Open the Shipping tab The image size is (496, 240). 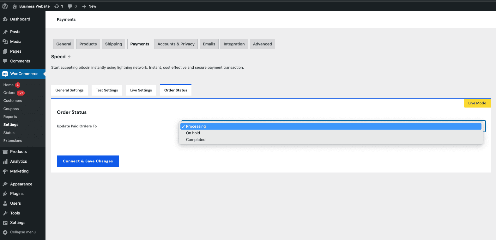[113, 44]
